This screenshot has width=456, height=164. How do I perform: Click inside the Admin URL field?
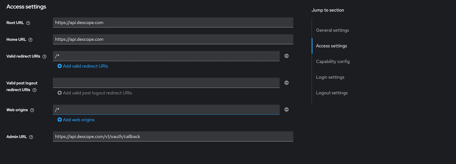click(173, 136)
